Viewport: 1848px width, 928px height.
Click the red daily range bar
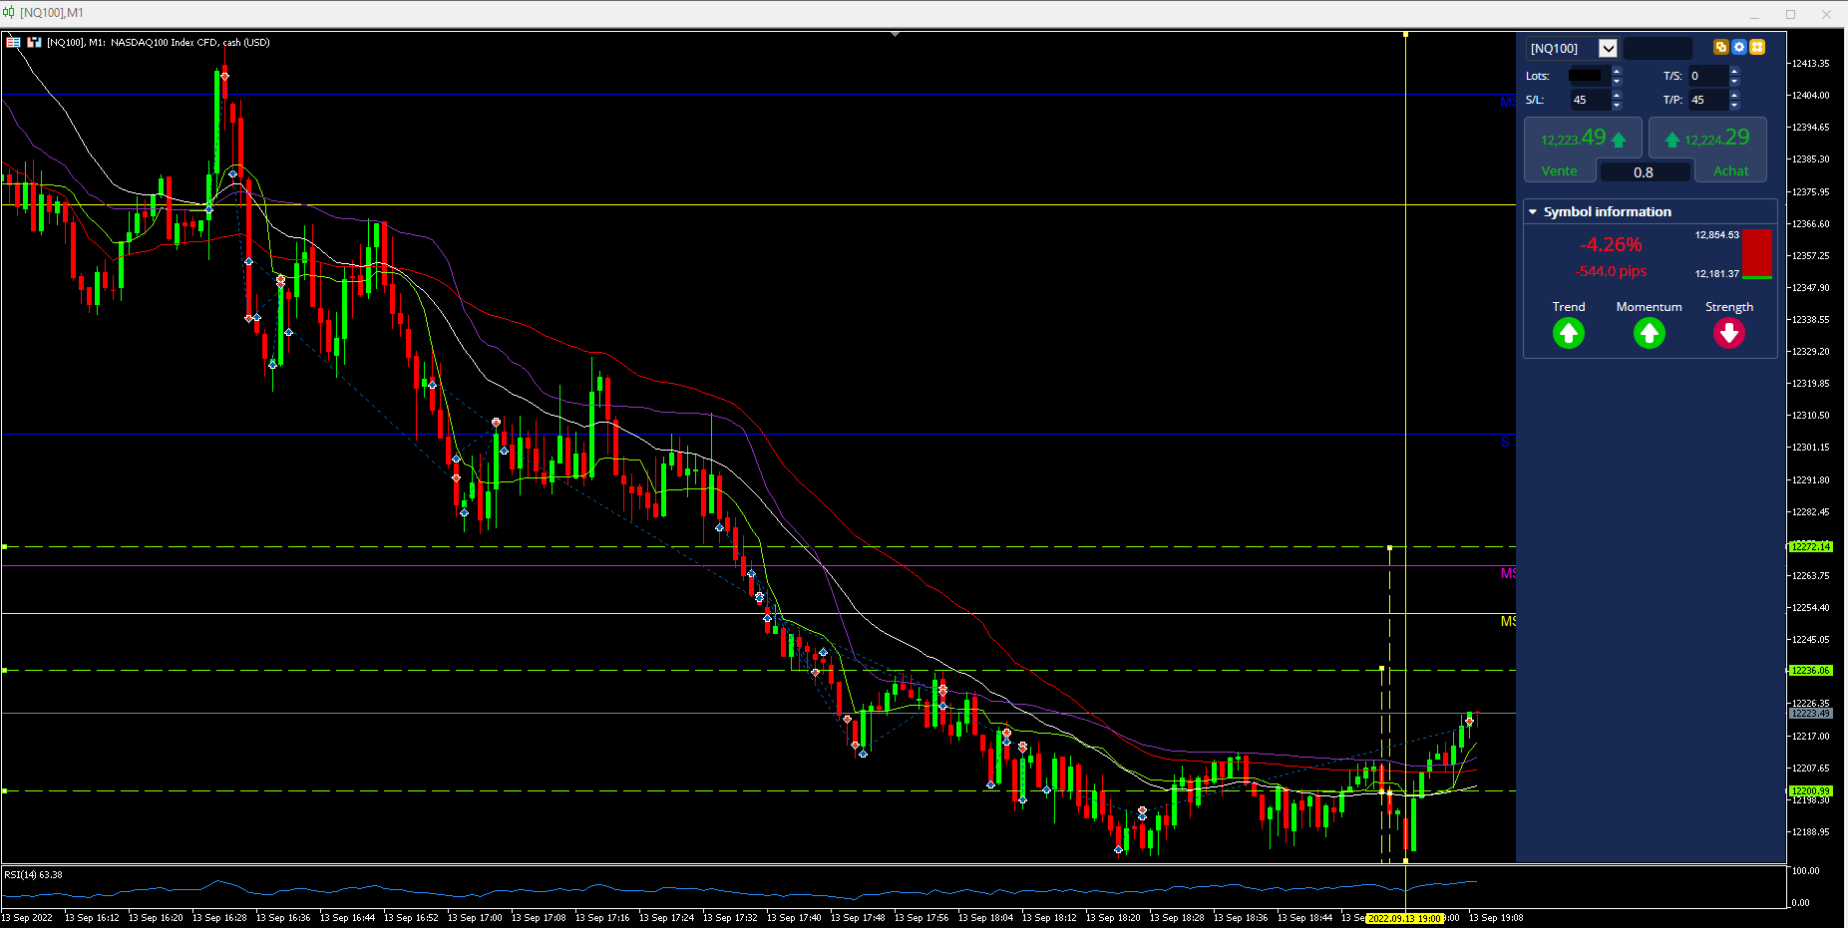click(x=1757, y=253)
